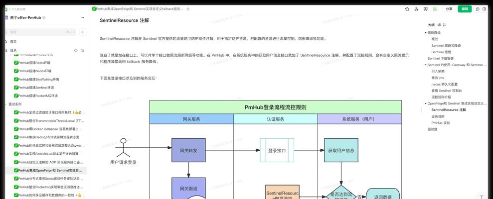Collapse Sentinel 的使用-Gateway 和 Sentinel outline section
Viewport: 493px width, 199px height.
point(425,65)
